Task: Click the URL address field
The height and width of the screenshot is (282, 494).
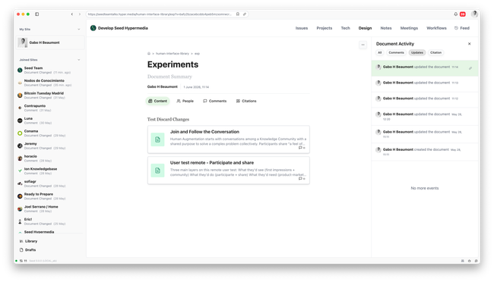Action: click(160, 14)
